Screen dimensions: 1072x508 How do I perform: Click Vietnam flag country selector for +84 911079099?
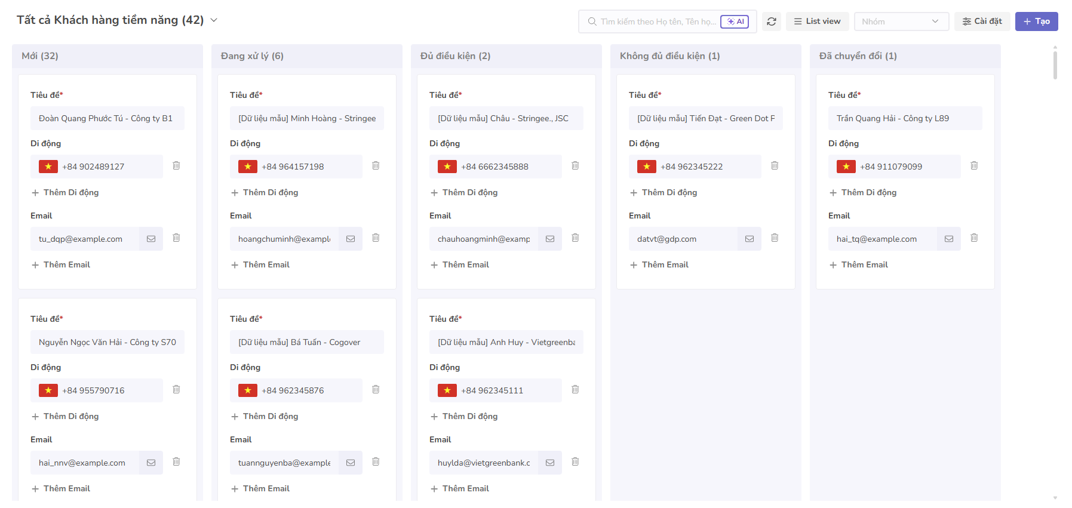(846, 167)
